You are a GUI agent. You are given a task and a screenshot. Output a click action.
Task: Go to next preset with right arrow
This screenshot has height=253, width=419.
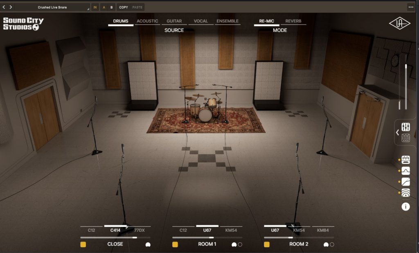[11, 7]
